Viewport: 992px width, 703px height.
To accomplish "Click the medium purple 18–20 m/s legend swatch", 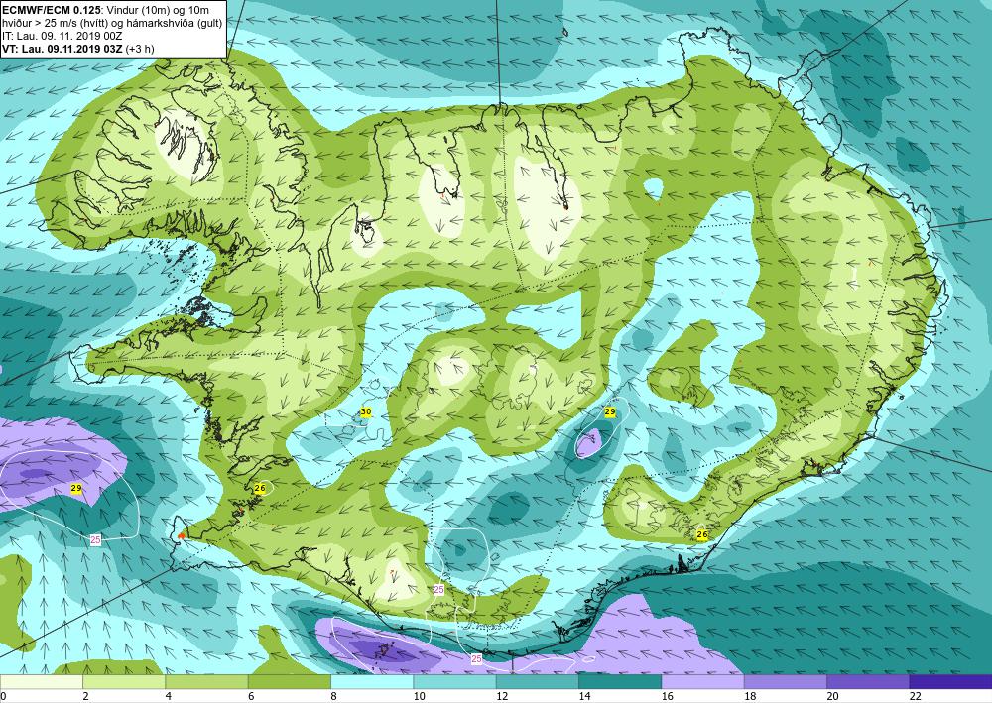I will click(x=785, y=682).
